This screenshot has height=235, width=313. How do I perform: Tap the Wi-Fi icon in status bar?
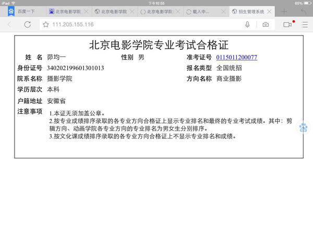click(14, 3)
